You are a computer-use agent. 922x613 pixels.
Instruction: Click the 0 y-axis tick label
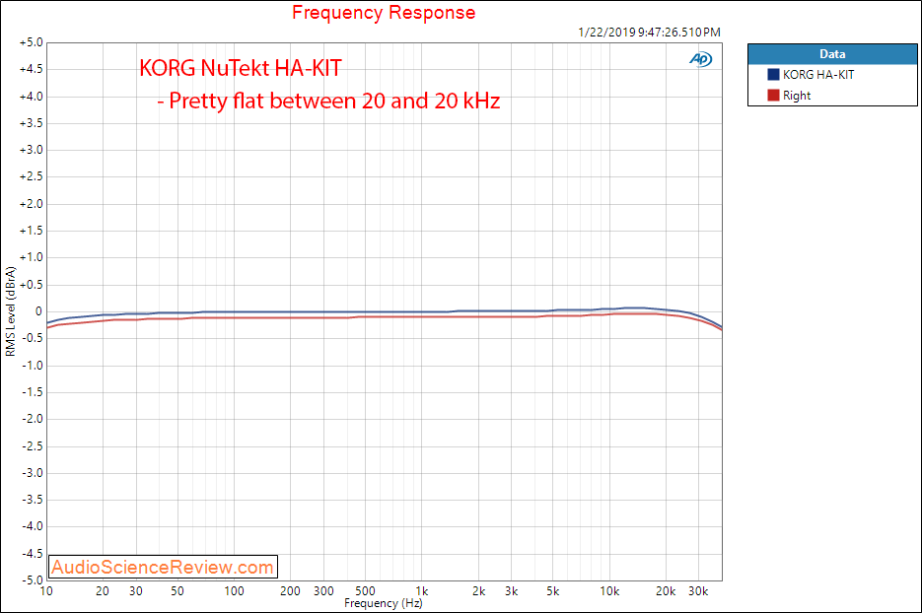38,311
